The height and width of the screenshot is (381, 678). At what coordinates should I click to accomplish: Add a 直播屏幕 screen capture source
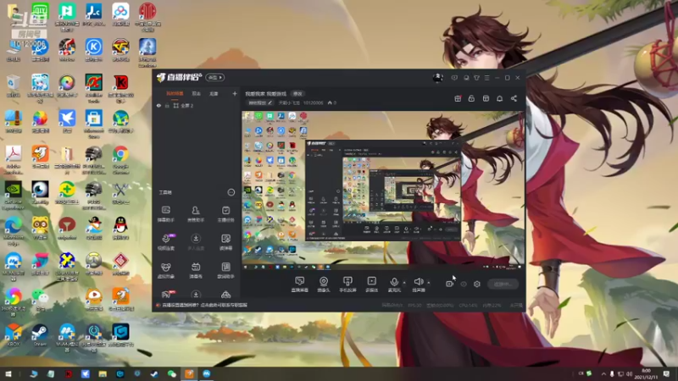(299, 284)
